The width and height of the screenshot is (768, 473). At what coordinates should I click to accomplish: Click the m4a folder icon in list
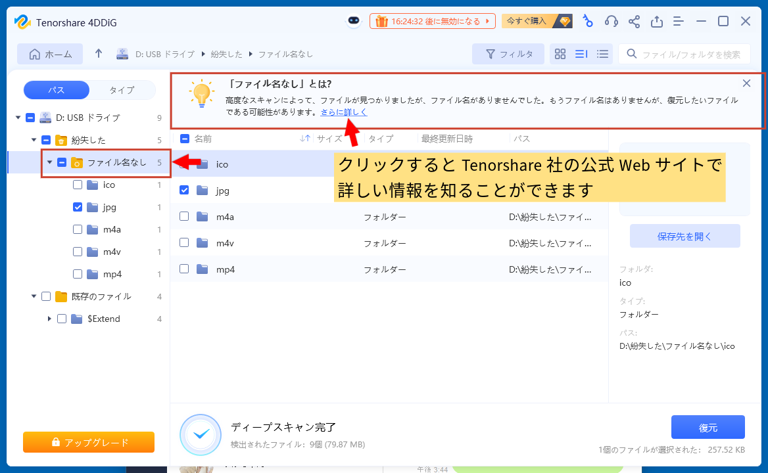click(x=203, y=216)
